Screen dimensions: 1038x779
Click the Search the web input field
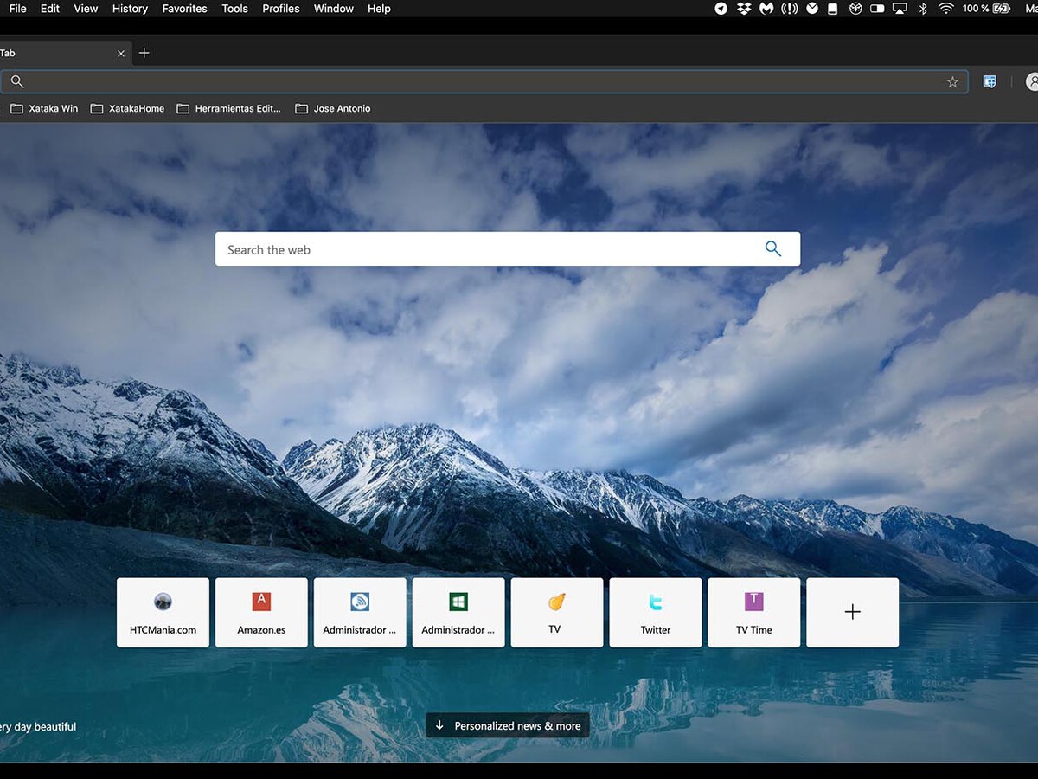pos(484,249)
